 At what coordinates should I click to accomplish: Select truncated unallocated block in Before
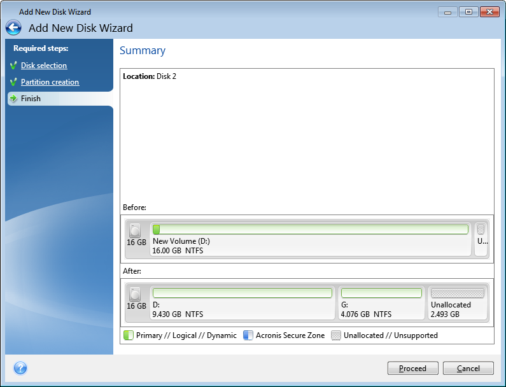[481, 239]
